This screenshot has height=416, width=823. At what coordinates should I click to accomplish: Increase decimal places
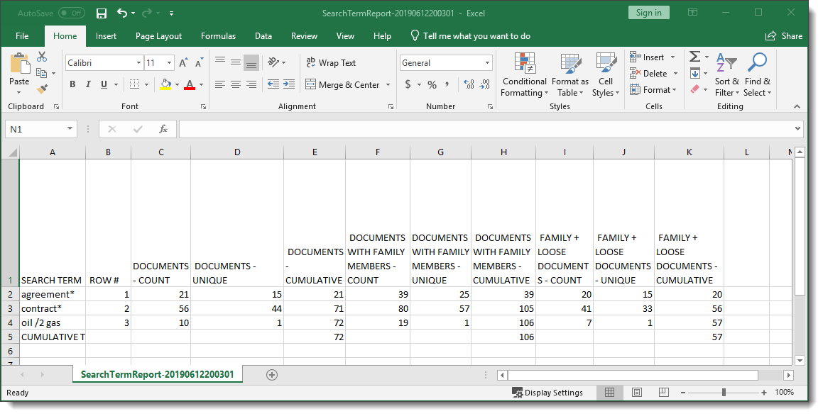pyautogui.click(x=469, y=84)
